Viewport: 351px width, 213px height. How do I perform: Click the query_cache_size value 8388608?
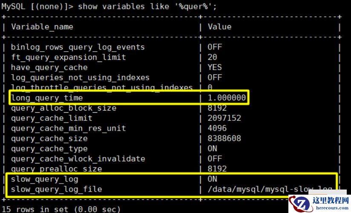(x=224, y=138)
